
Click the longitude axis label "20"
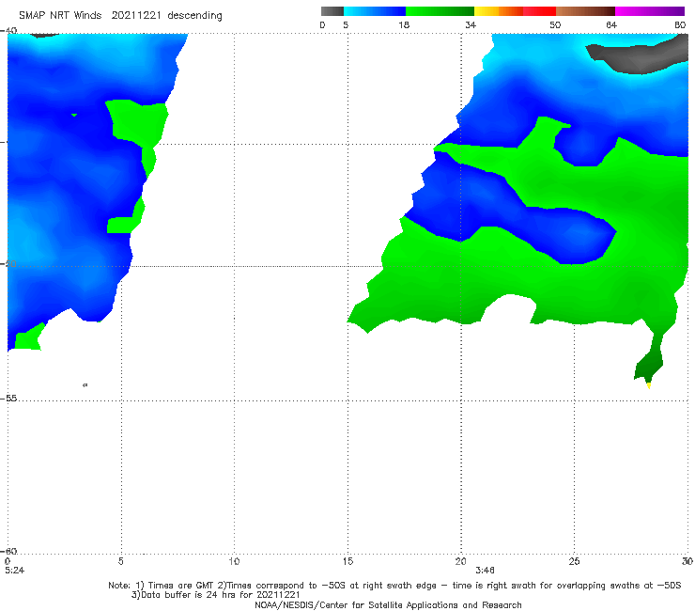tap(460, 561)
